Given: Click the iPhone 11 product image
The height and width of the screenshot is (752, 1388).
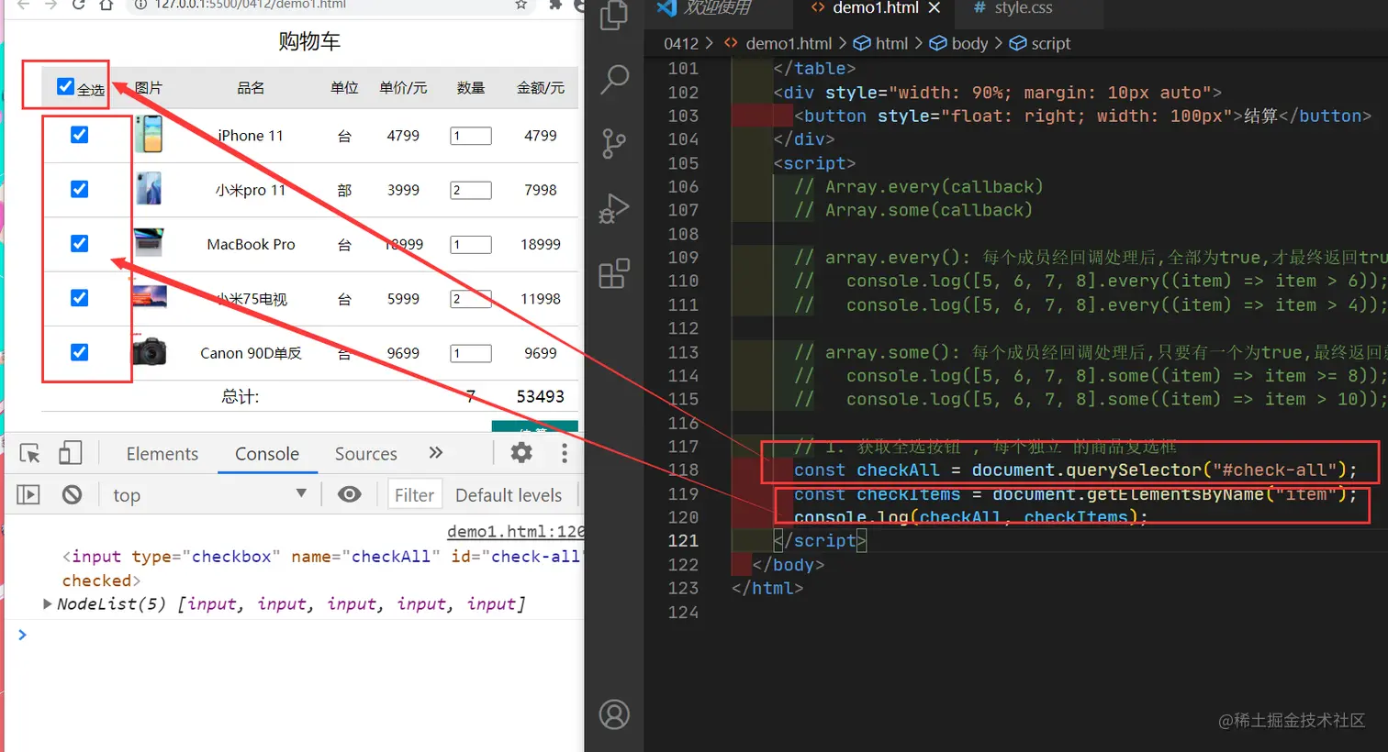Looking at the screenshot, I should click(149, 134).
